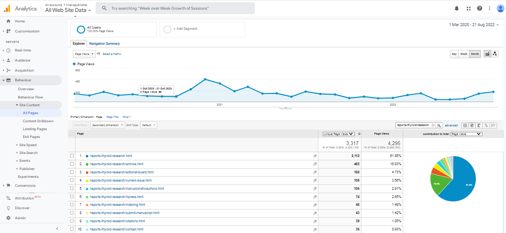Toggle the select-all checkbox in table header
Image resolution: width=506 pixels, height=233 pixels.
72,133
